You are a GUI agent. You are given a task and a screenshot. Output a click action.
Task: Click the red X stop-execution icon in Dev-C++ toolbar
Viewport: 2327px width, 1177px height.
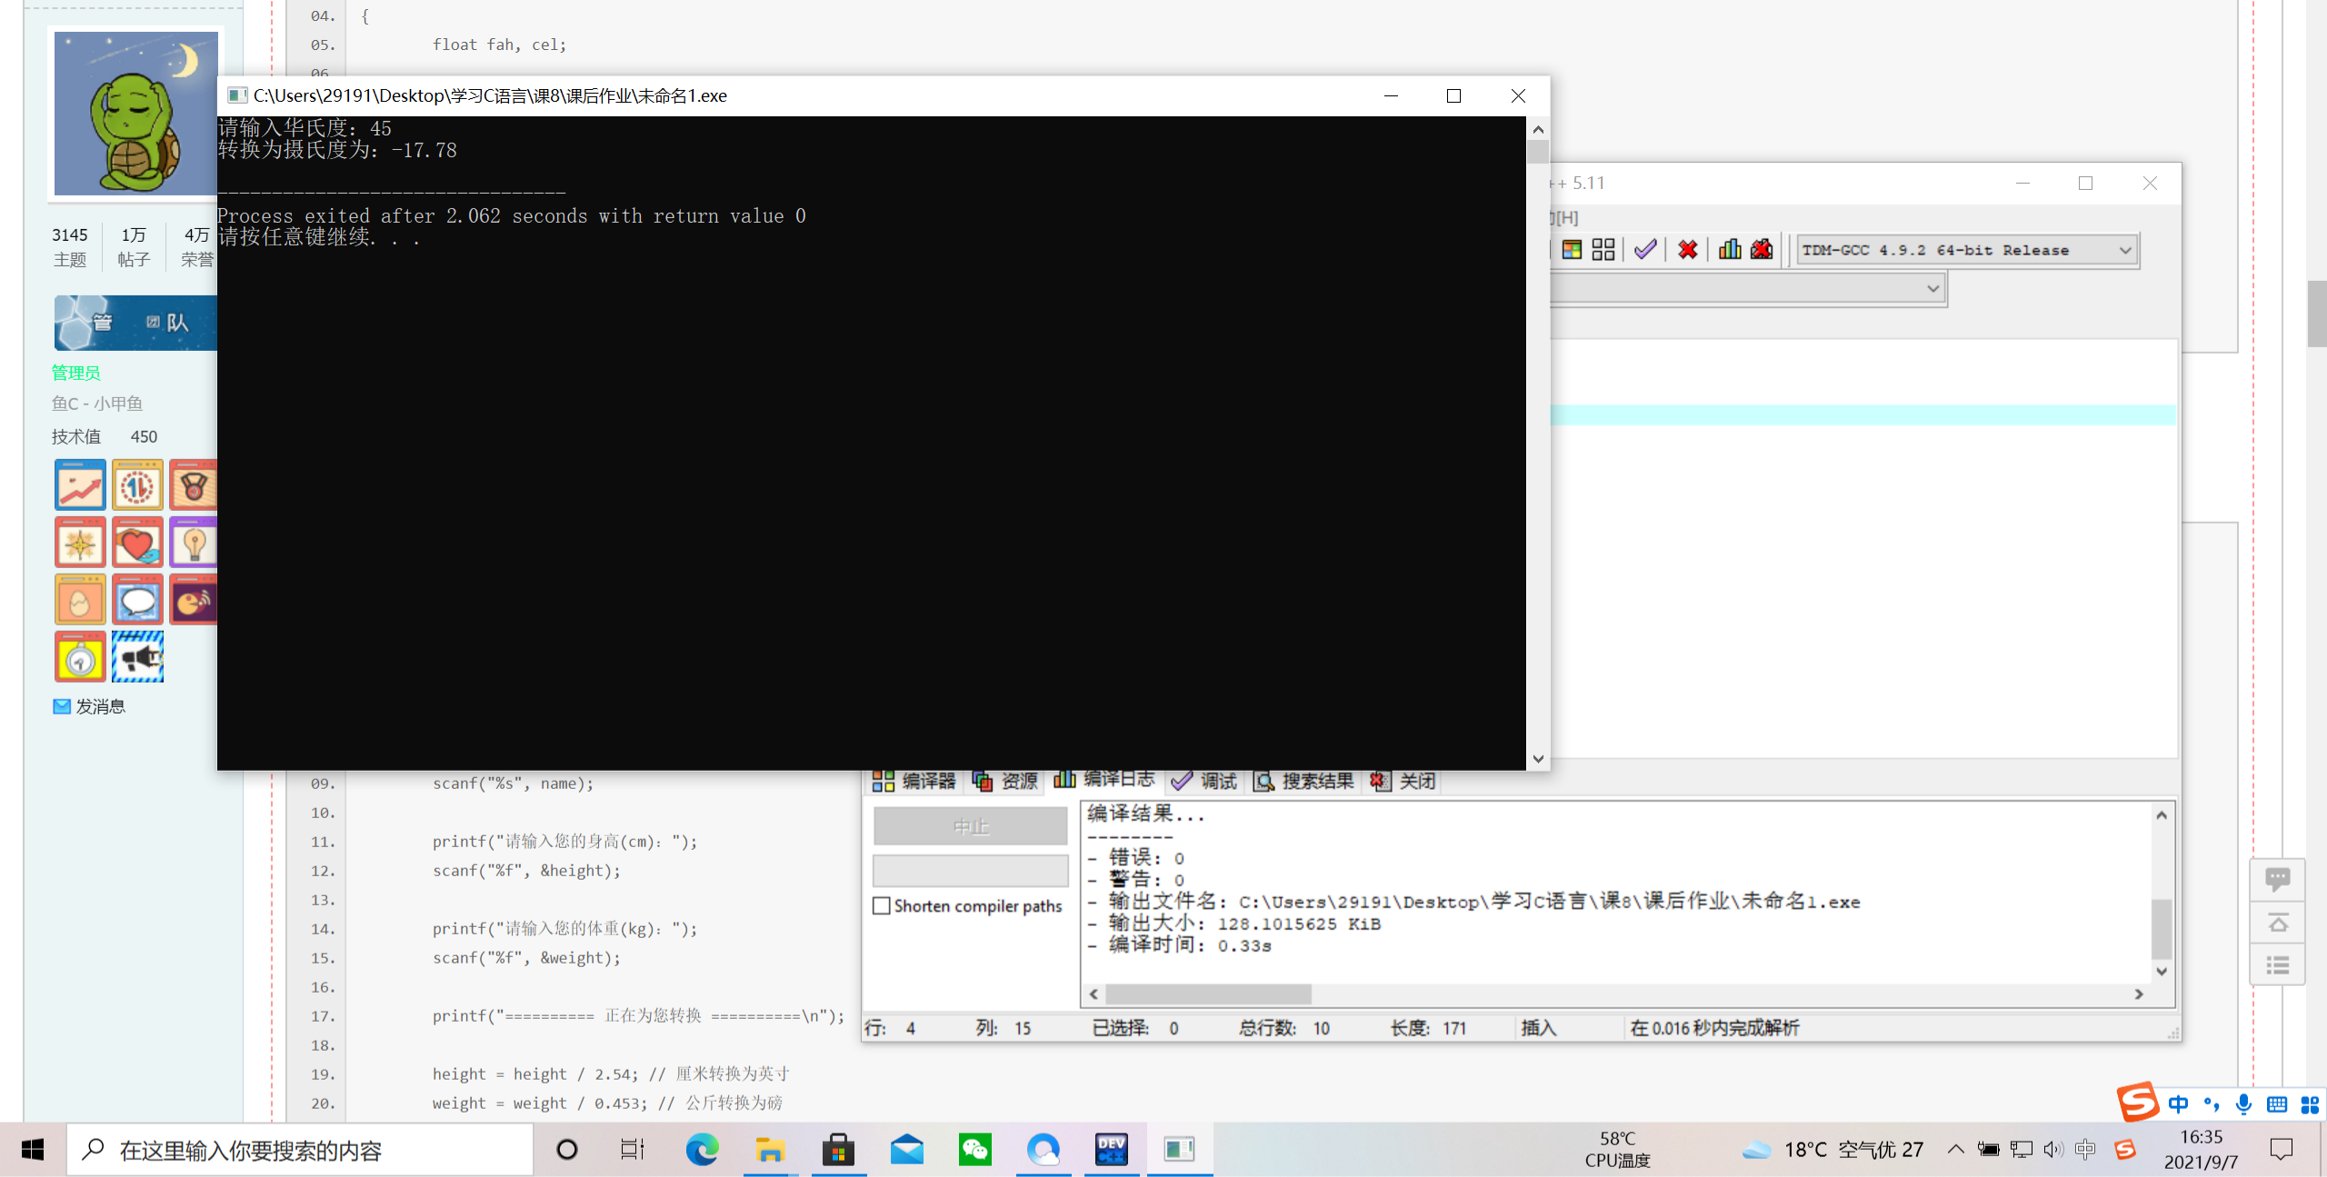tap(1688, 250)
